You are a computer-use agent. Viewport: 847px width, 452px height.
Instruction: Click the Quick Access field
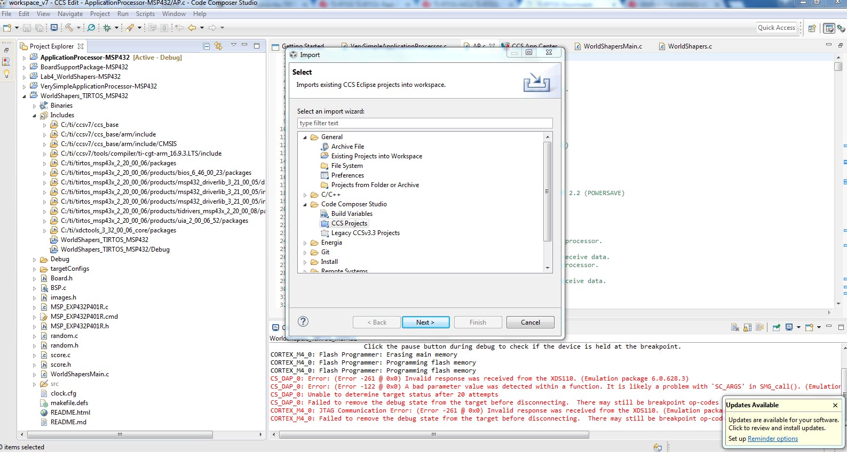pyautogui.click(x=777, y=28)
